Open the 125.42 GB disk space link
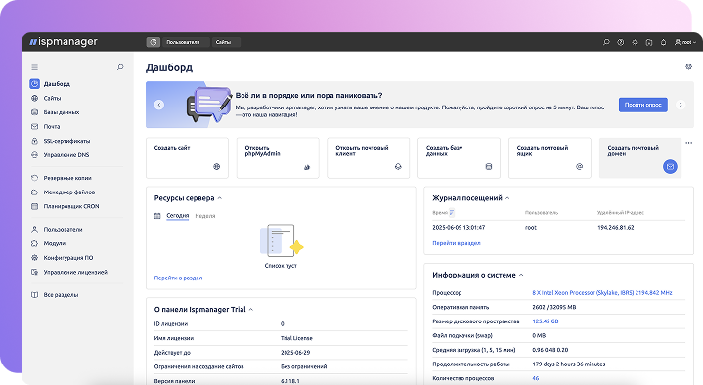The height and width of the screenshot is (385, 703). click(546, 321)
